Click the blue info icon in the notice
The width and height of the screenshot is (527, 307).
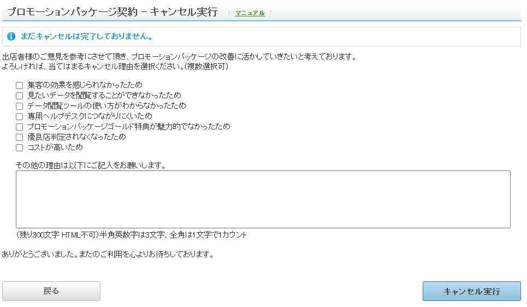(11, 37)
